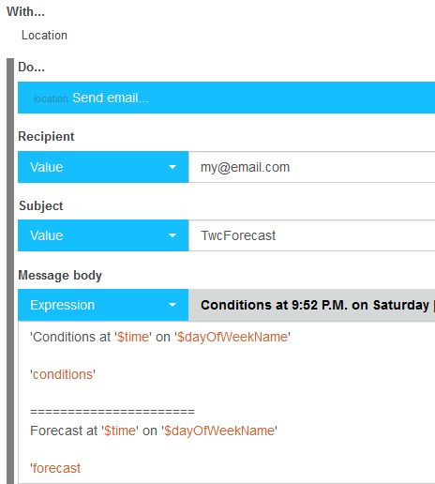
Task: Click the evaluated Conditions preview bar
Action: [x=311, y=305]
